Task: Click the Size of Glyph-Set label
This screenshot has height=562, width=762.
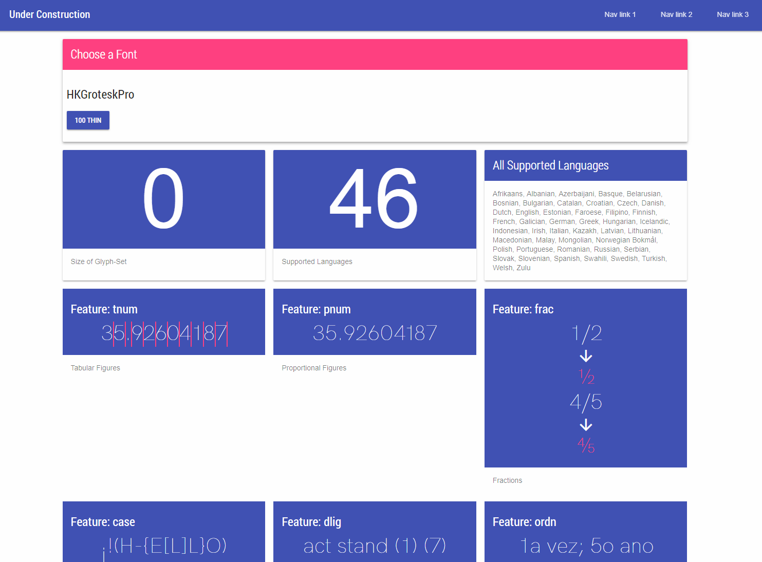Action: (x=99, y=261)
